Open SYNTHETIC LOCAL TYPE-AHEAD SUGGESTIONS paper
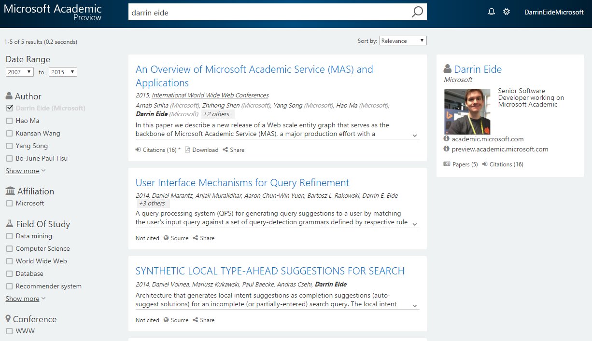 tap(270, 271)
